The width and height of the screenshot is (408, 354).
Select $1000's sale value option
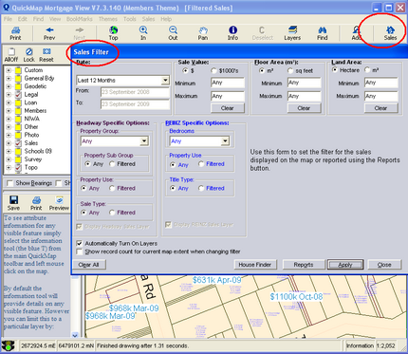(x=214, y=71)
